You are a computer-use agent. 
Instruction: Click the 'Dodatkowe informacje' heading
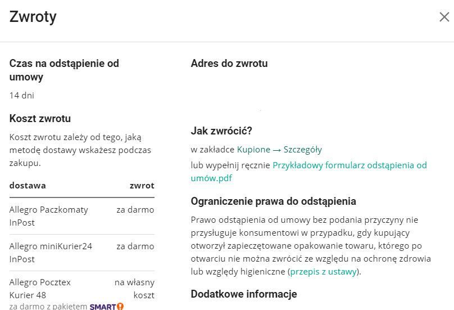(243, 294)
